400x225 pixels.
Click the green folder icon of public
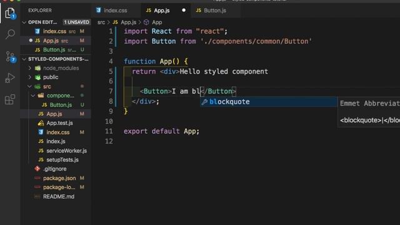(37, 77)
